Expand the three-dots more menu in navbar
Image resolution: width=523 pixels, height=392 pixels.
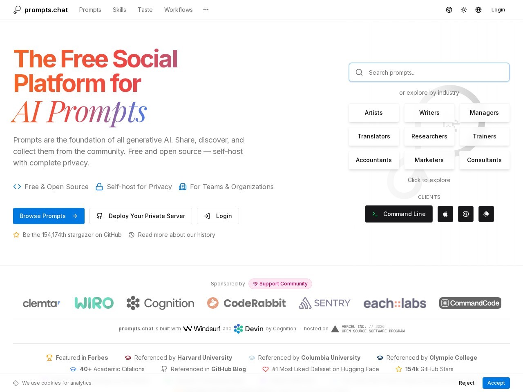point(206,10)
